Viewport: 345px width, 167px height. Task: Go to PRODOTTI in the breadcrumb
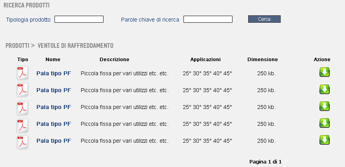17,45
